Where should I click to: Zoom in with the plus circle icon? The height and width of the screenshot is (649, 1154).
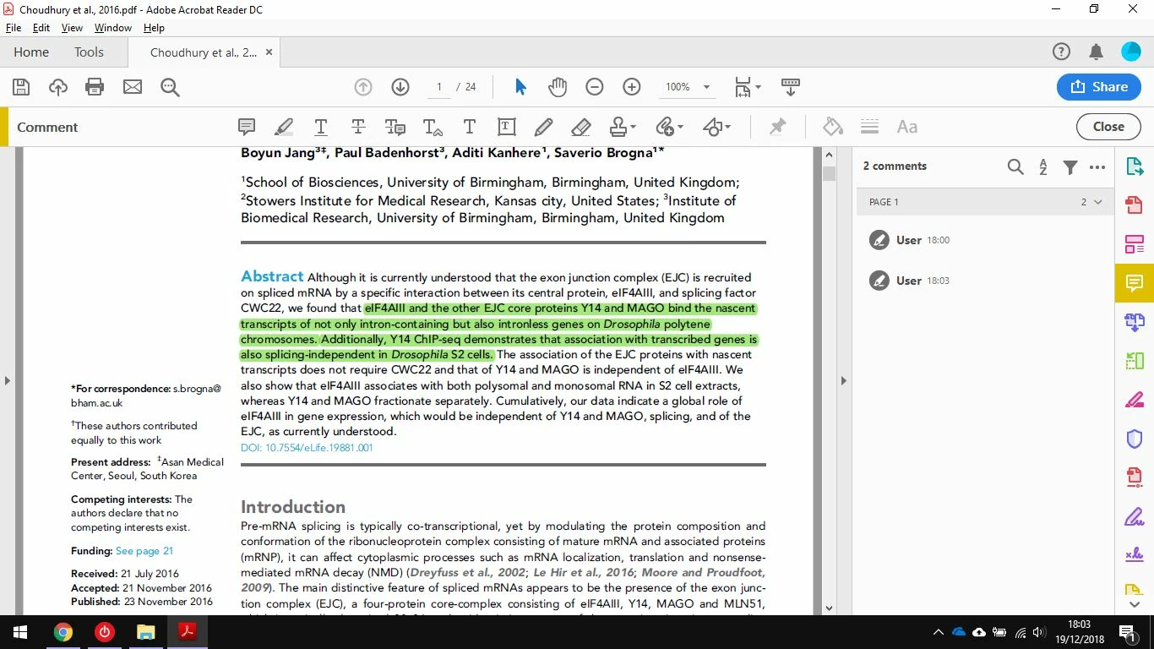pyautogui.click(x=632, y=87)
